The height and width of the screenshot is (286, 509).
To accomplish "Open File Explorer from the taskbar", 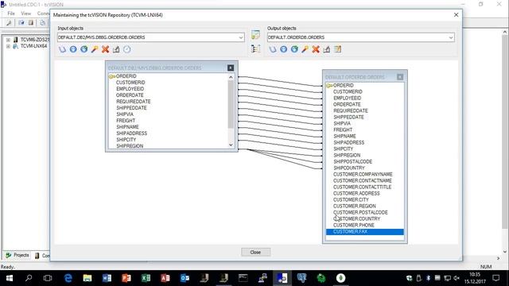I will point(87,278).
